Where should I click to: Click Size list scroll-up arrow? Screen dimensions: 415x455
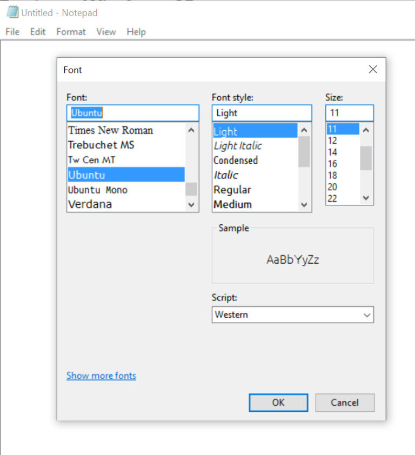(366, 130)
